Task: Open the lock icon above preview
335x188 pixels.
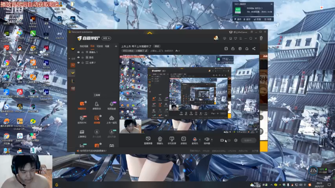Action: pos(233,49)
